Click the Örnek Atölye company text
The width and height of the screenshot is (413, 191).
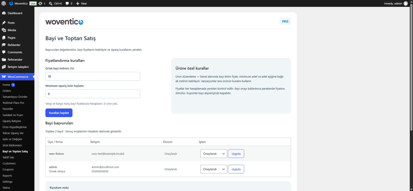click(57, 171)
